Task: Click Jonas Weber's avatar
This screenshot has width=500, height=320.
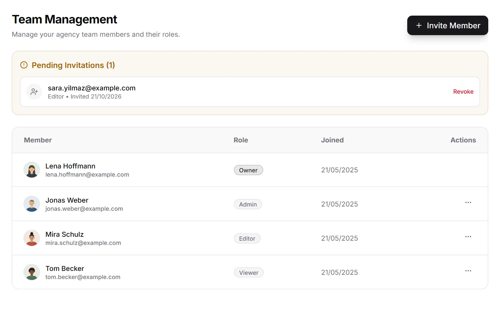Action: click(32, 204)
